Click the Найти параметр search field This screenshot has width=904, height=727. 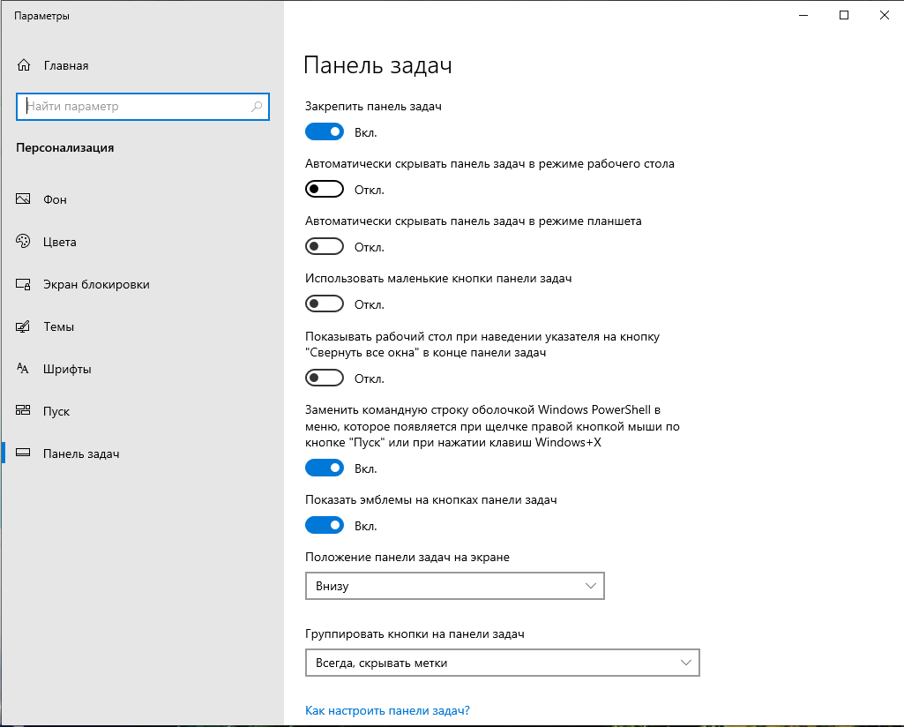[x=132, y=107]
